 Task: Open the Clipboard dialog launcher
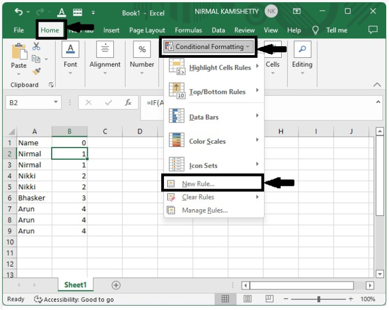pyautogui.click(x=51, y=85)
